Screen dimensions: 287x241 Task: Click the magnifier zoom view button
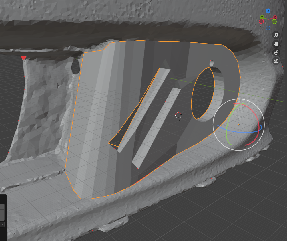[x=276, y=35]
